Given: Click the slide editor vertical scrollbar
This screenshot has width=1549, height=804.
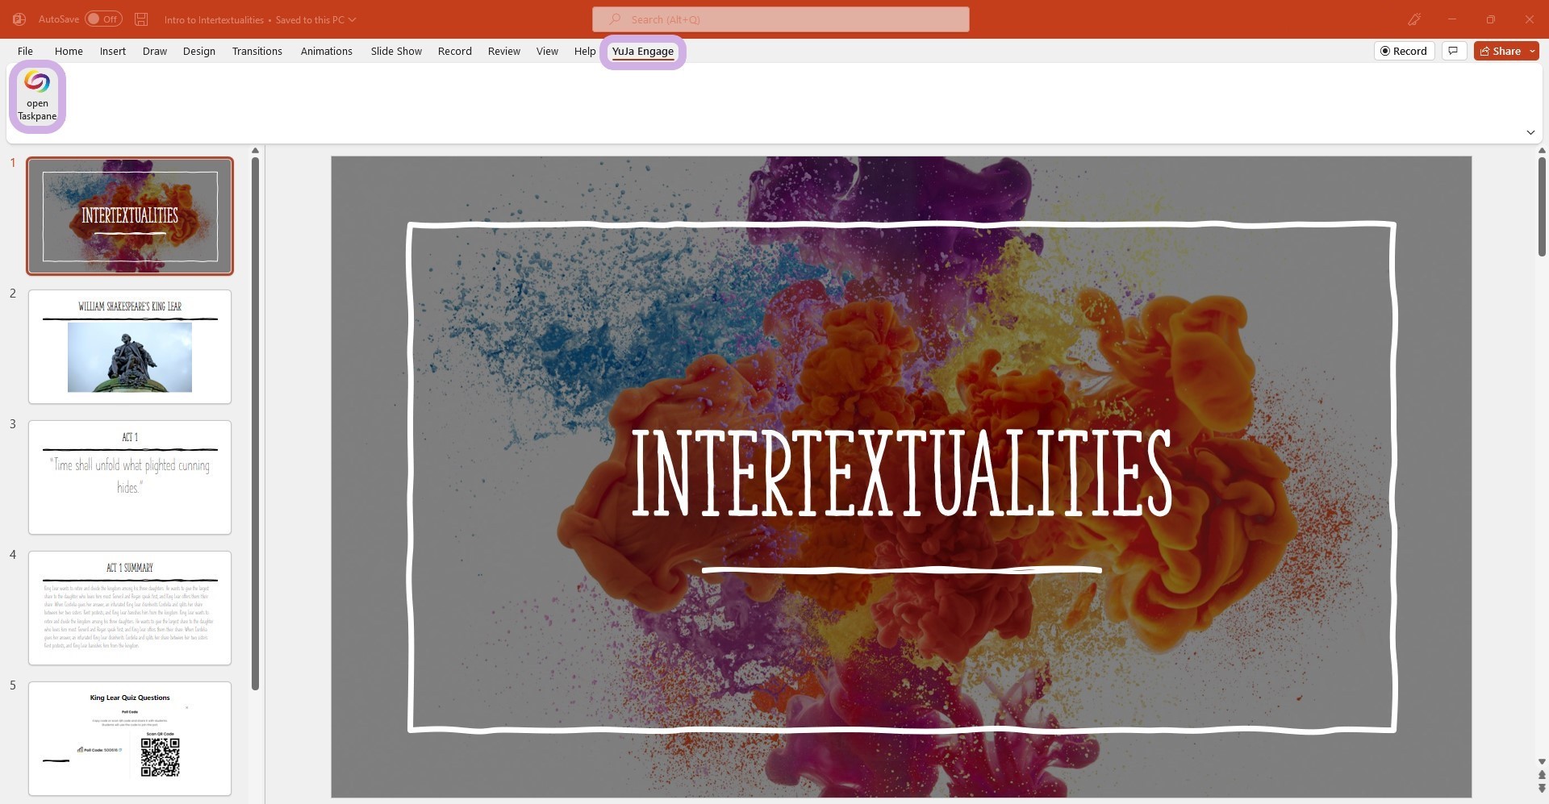Looking at the screenshot, I should click(1542, 208).
